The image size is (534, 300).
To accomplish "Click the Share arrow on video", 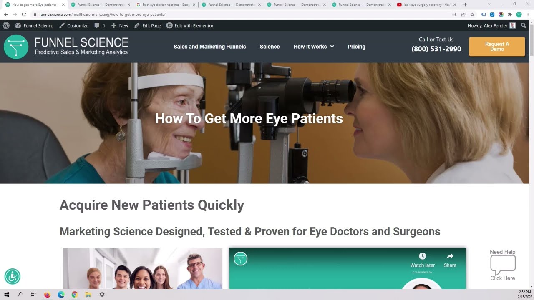I will coord(450,256).
